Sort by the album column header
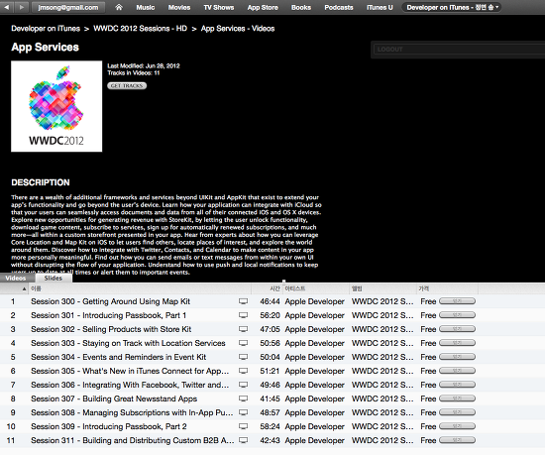The width and height of the screenshot is (545, 455). pyautogui.click(x=383, y=288)
